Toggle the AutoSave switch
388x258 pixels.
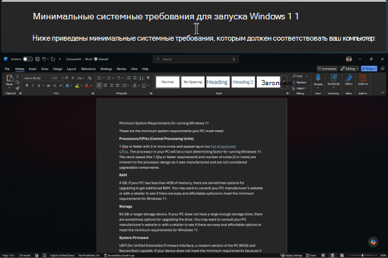click(x=28, y=59)
